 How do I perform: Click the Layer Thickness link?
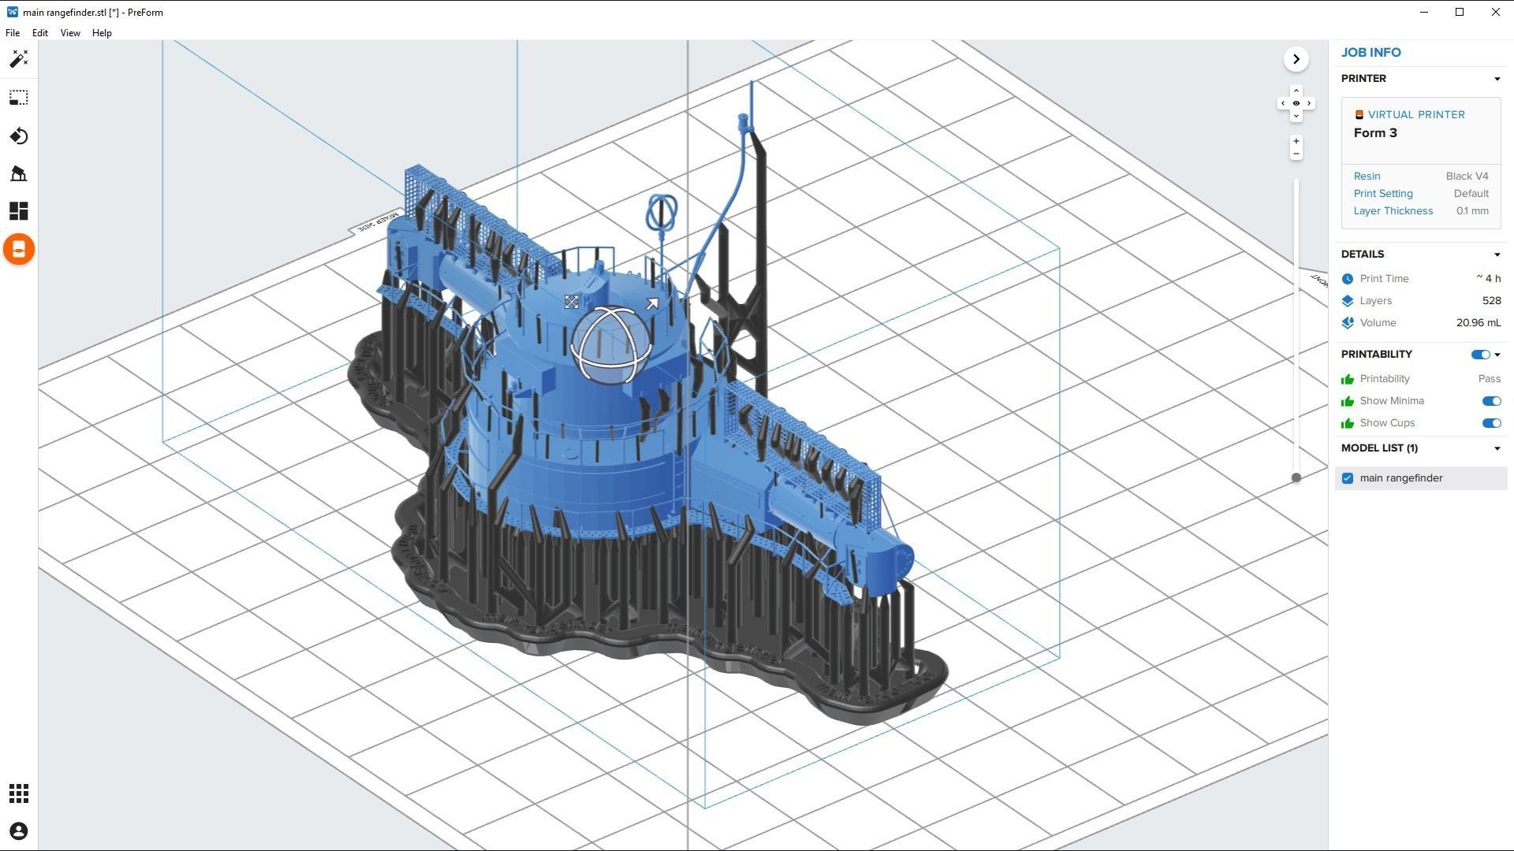(1393, 211)
